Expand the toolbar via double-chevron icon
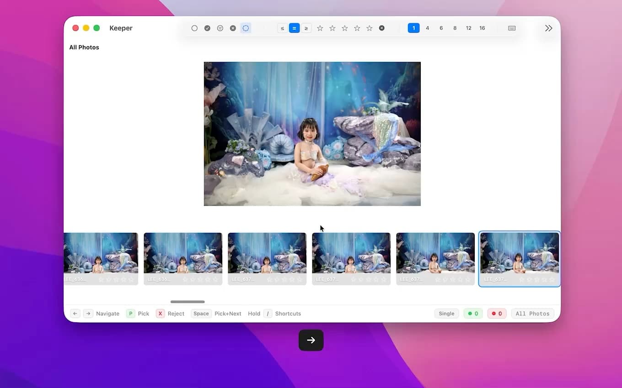 click(x=548, y=28)
